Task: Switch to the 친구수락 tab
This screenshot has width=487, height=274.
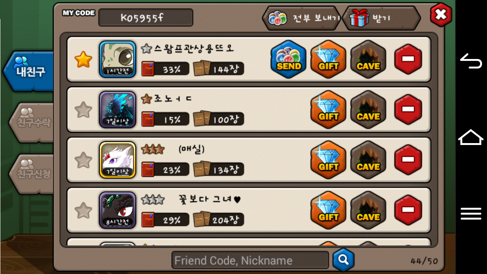Action: pyautogui.click(x=31, y=122)
